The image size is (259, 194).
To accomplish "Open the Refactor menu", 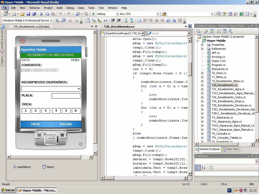I will tap(34, 8).
